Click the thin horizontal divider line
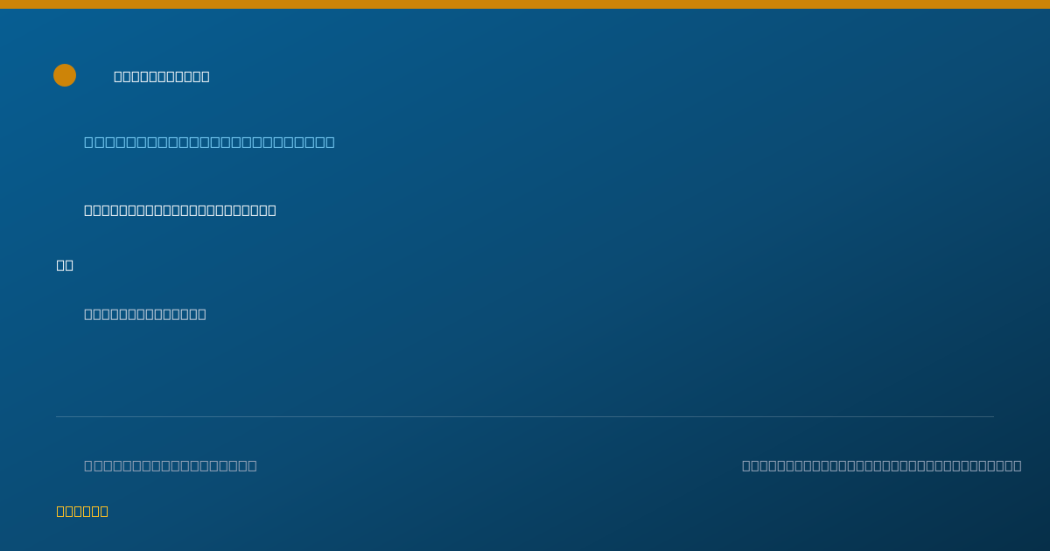 pyautogui.click(x=525, y=416)
